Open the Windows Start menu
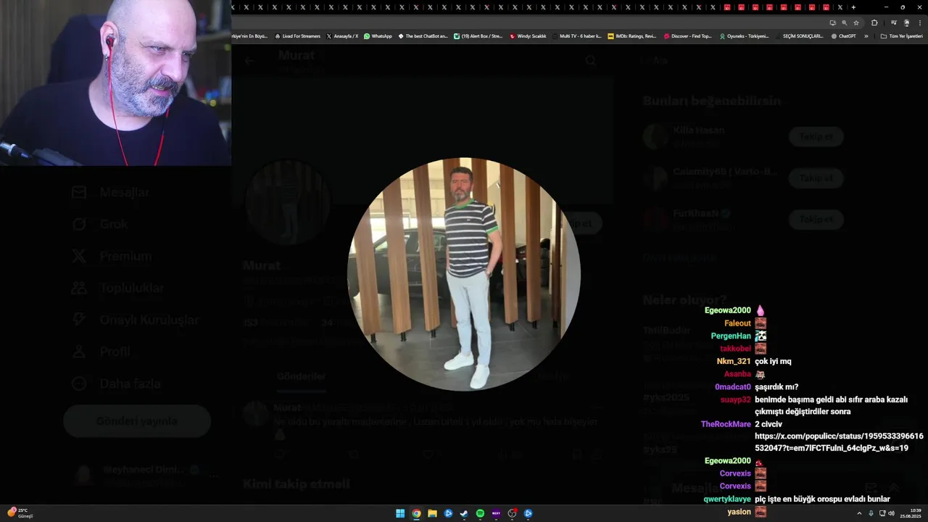Screen dimensions: 928x522 pos(400,513)
